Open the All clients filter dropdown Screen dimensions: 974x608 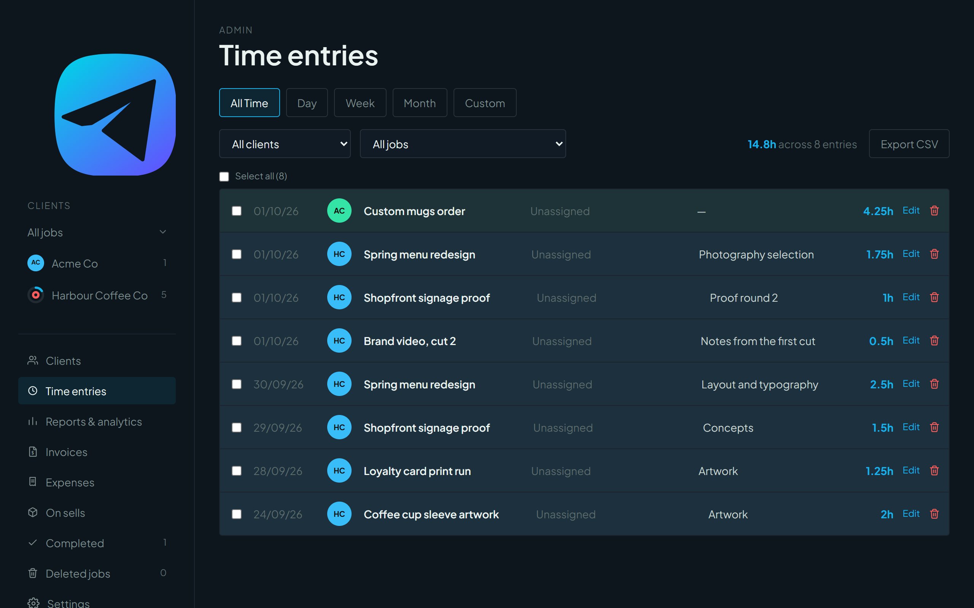285,144
